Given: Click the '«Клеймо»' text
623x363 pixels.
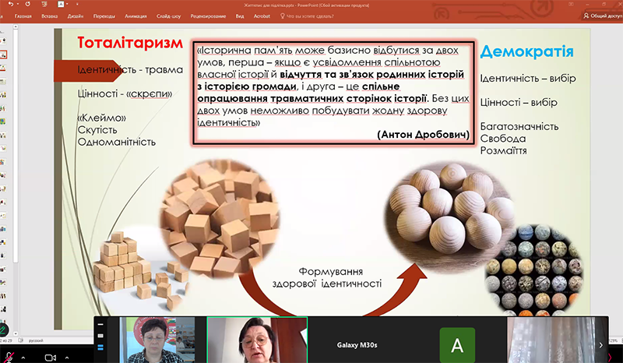Looking at the screenshot, I should [102, 118].
